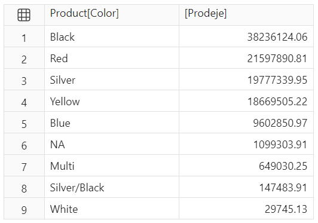
Task: Select row number 4
Action: (24, 102)
